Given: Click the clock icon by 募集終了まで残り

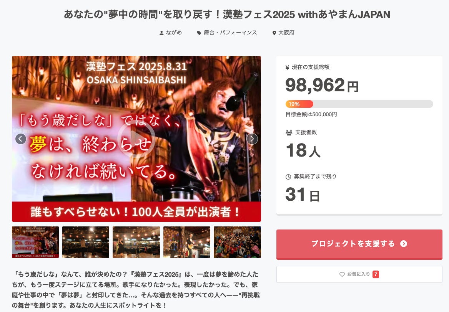Looking at the screenshot, I should 288,177.
